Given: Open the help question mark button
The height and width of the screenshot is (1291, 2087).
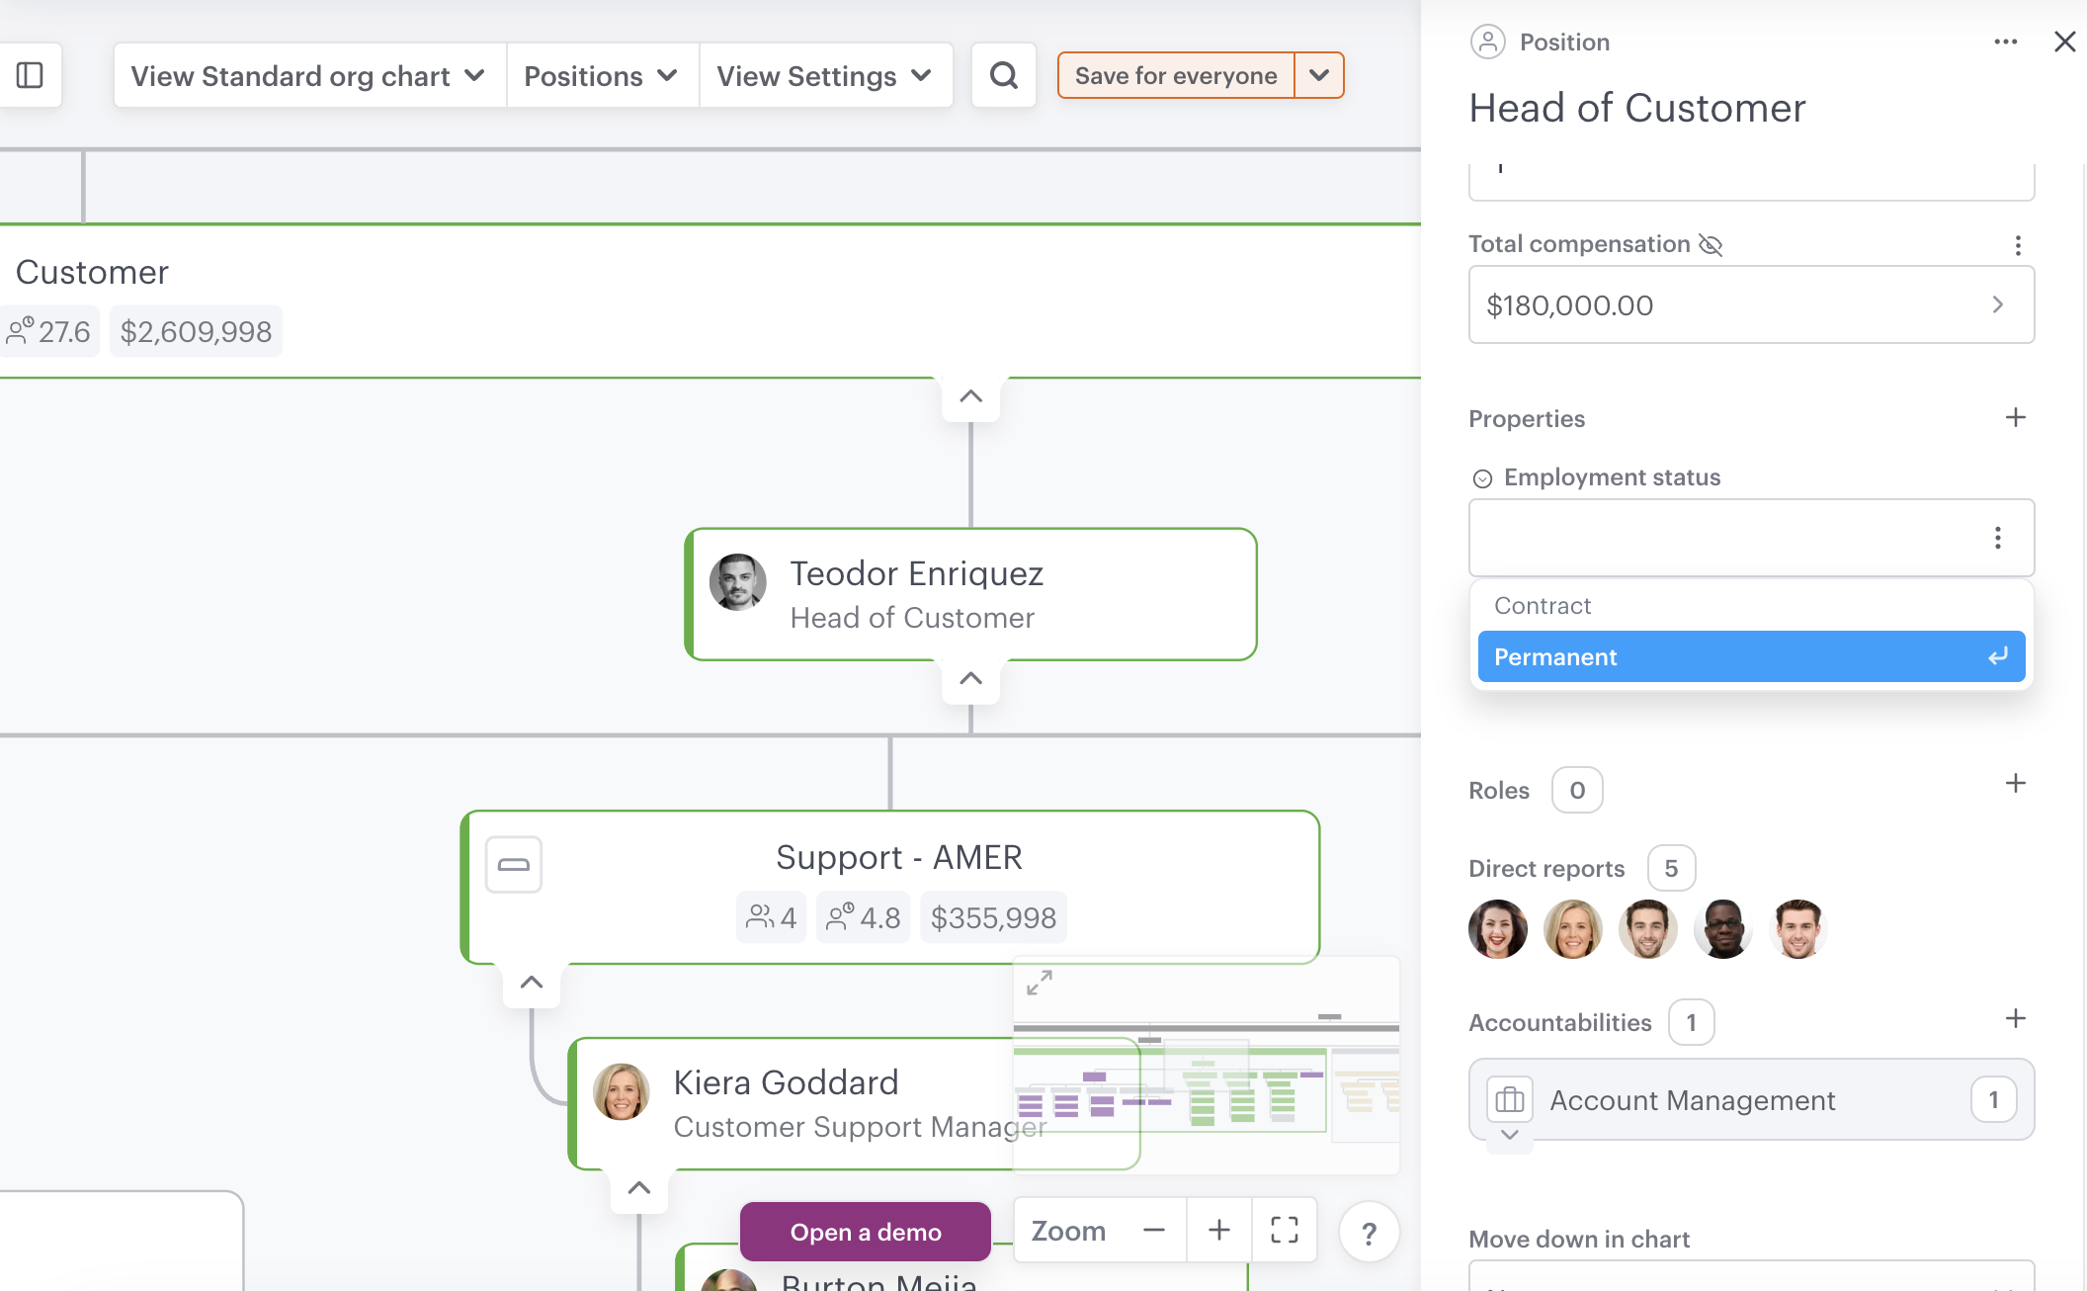Looking at the screenshot, I should (1369, 1233).
